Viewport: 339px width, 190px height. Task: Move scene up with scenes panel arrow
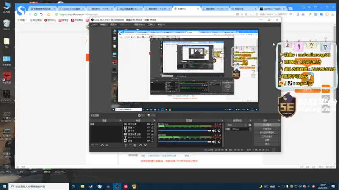pyautogui.click(x=102, y=145)
